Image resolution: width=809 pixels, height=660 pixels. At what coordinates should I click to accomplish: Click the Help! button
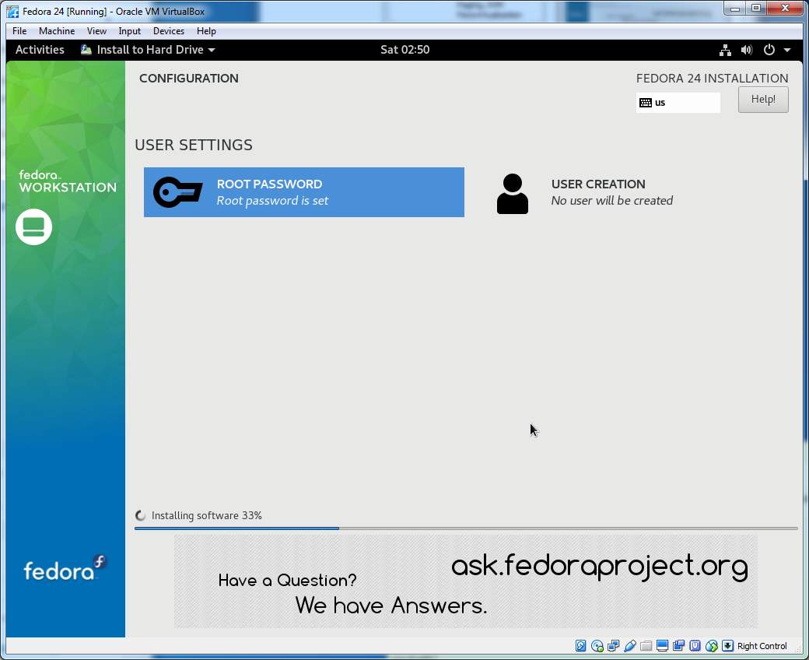coord(763,99)
